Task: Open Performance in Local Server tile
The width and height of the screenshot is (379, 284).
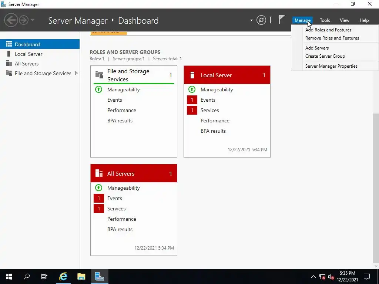Action: point(215,121)
